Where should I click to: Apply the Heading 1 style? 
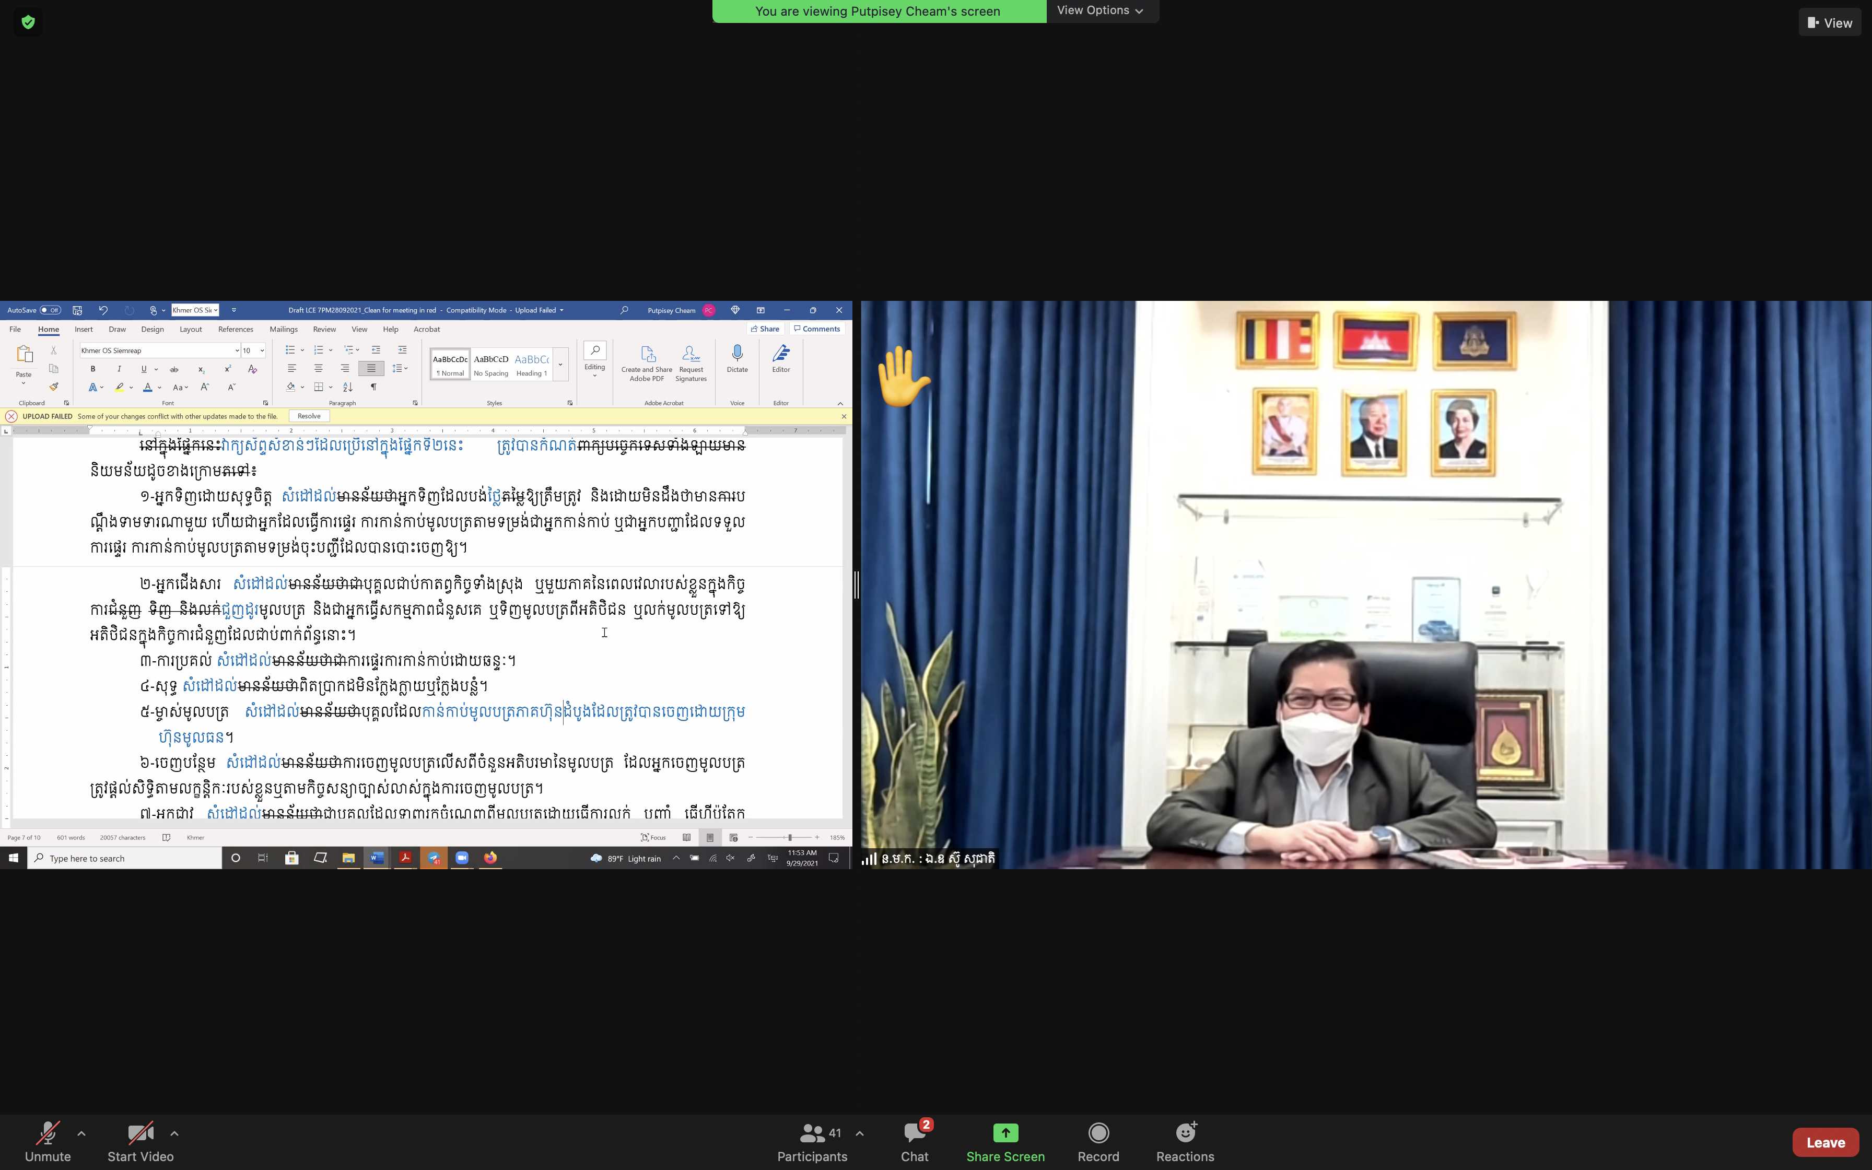pyautogui.click(x=531, y=365)
